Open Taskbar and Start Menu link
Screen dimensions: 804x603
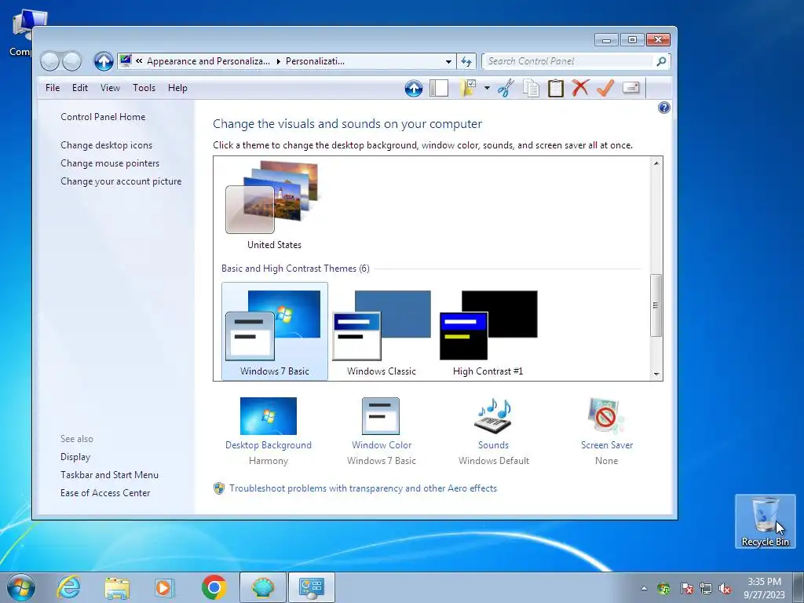click(109, 475)
